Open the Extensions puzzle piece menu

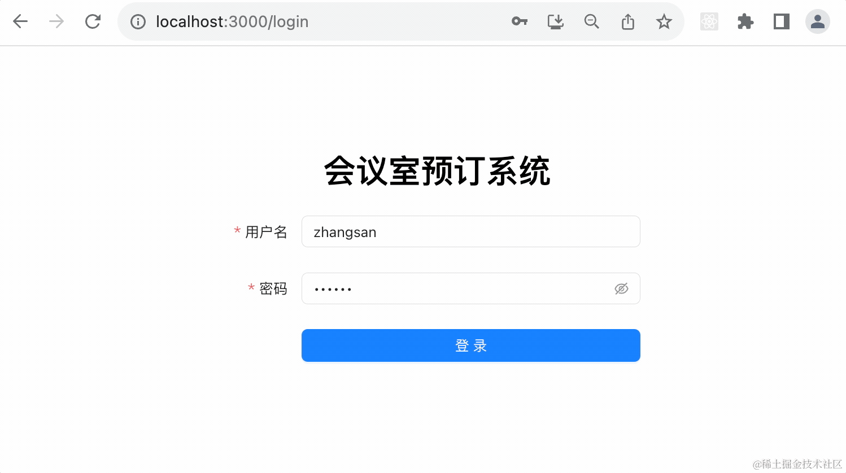point(745,21)
